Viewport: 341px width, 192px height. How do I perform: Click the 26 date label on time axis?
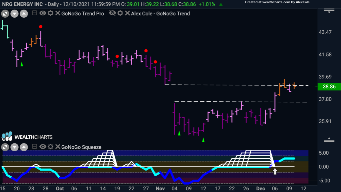click(x=246, y=189)
